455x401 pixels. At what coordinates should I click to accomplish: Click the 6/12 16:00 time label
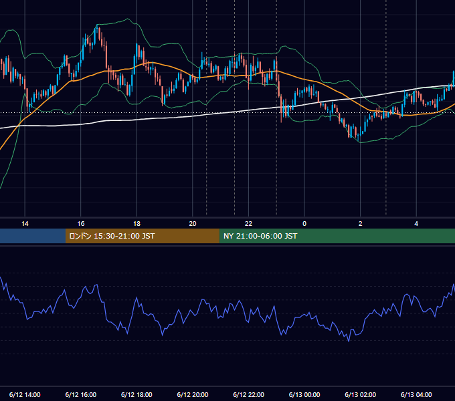tap(81, 394)
